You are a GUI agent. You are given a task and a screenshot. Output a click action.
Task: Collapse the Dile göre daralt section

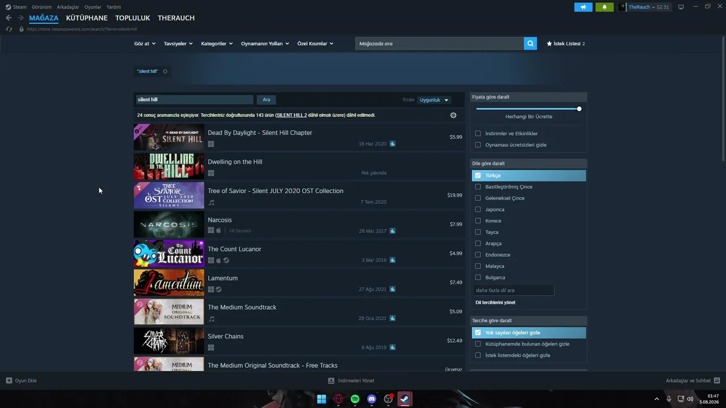click(529, 164)
